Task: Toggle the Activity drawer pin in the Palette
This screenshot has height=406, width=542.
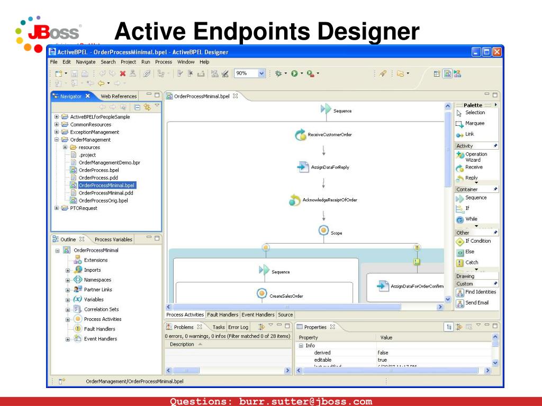Action: (495, 146)
